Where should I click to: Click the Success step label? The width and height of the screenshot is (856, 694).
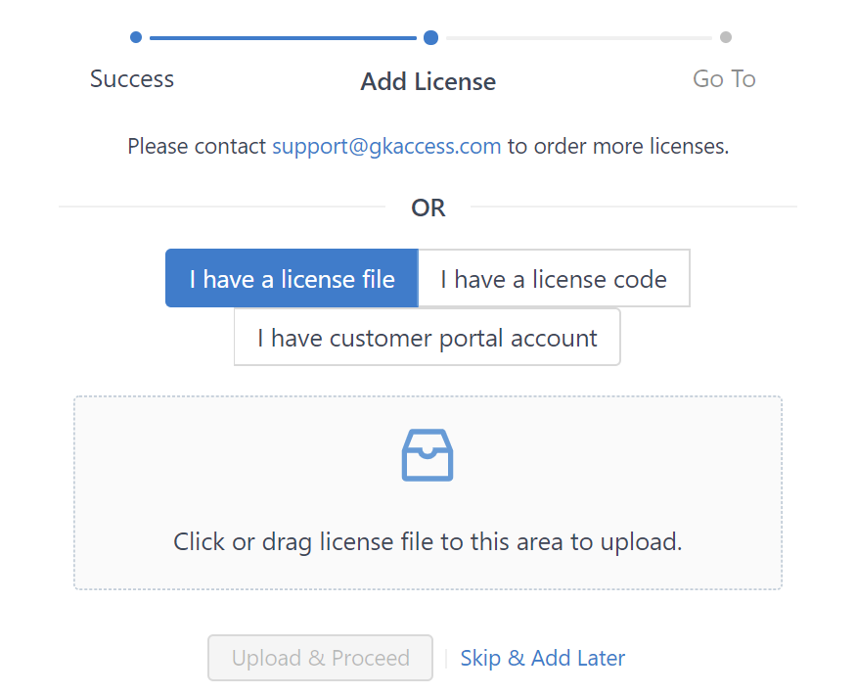[132, 79]
